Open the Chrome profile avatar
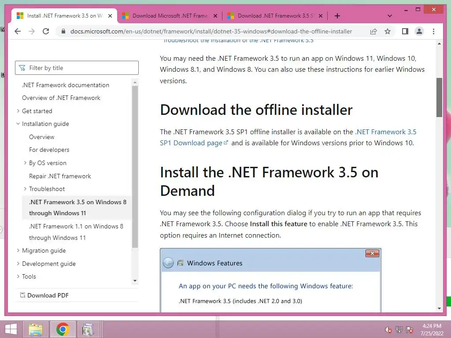 (x=419, y=31)
